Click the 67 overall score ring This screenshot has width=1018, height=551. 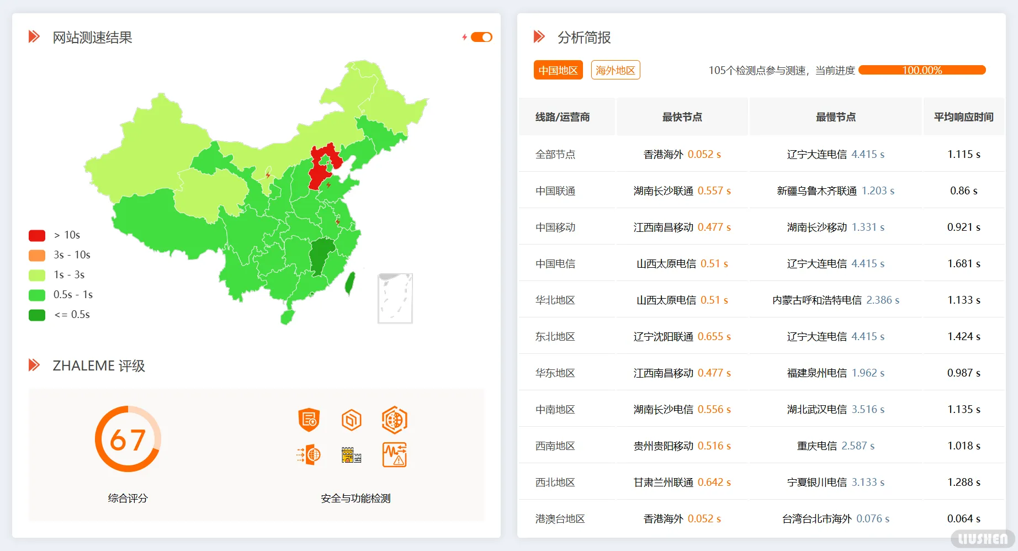(128, 439)
